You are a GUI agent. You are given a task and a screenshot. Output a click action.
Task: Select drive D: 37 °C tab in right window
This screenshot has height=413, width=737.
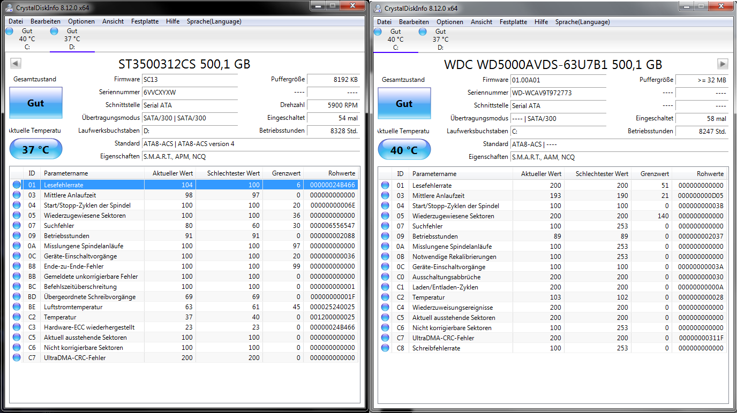coord(440,39)
